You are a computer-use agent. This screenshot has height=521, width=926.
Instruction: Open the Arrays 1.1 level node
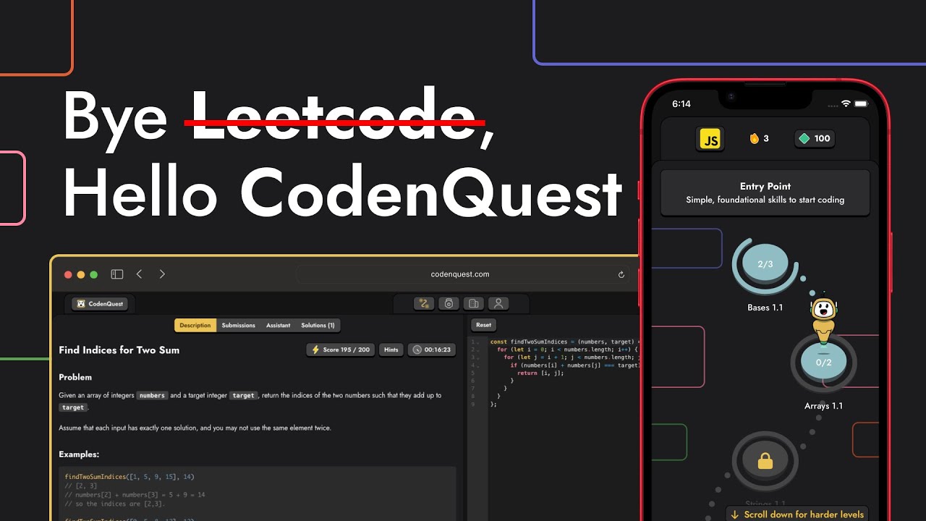(823, 364)
